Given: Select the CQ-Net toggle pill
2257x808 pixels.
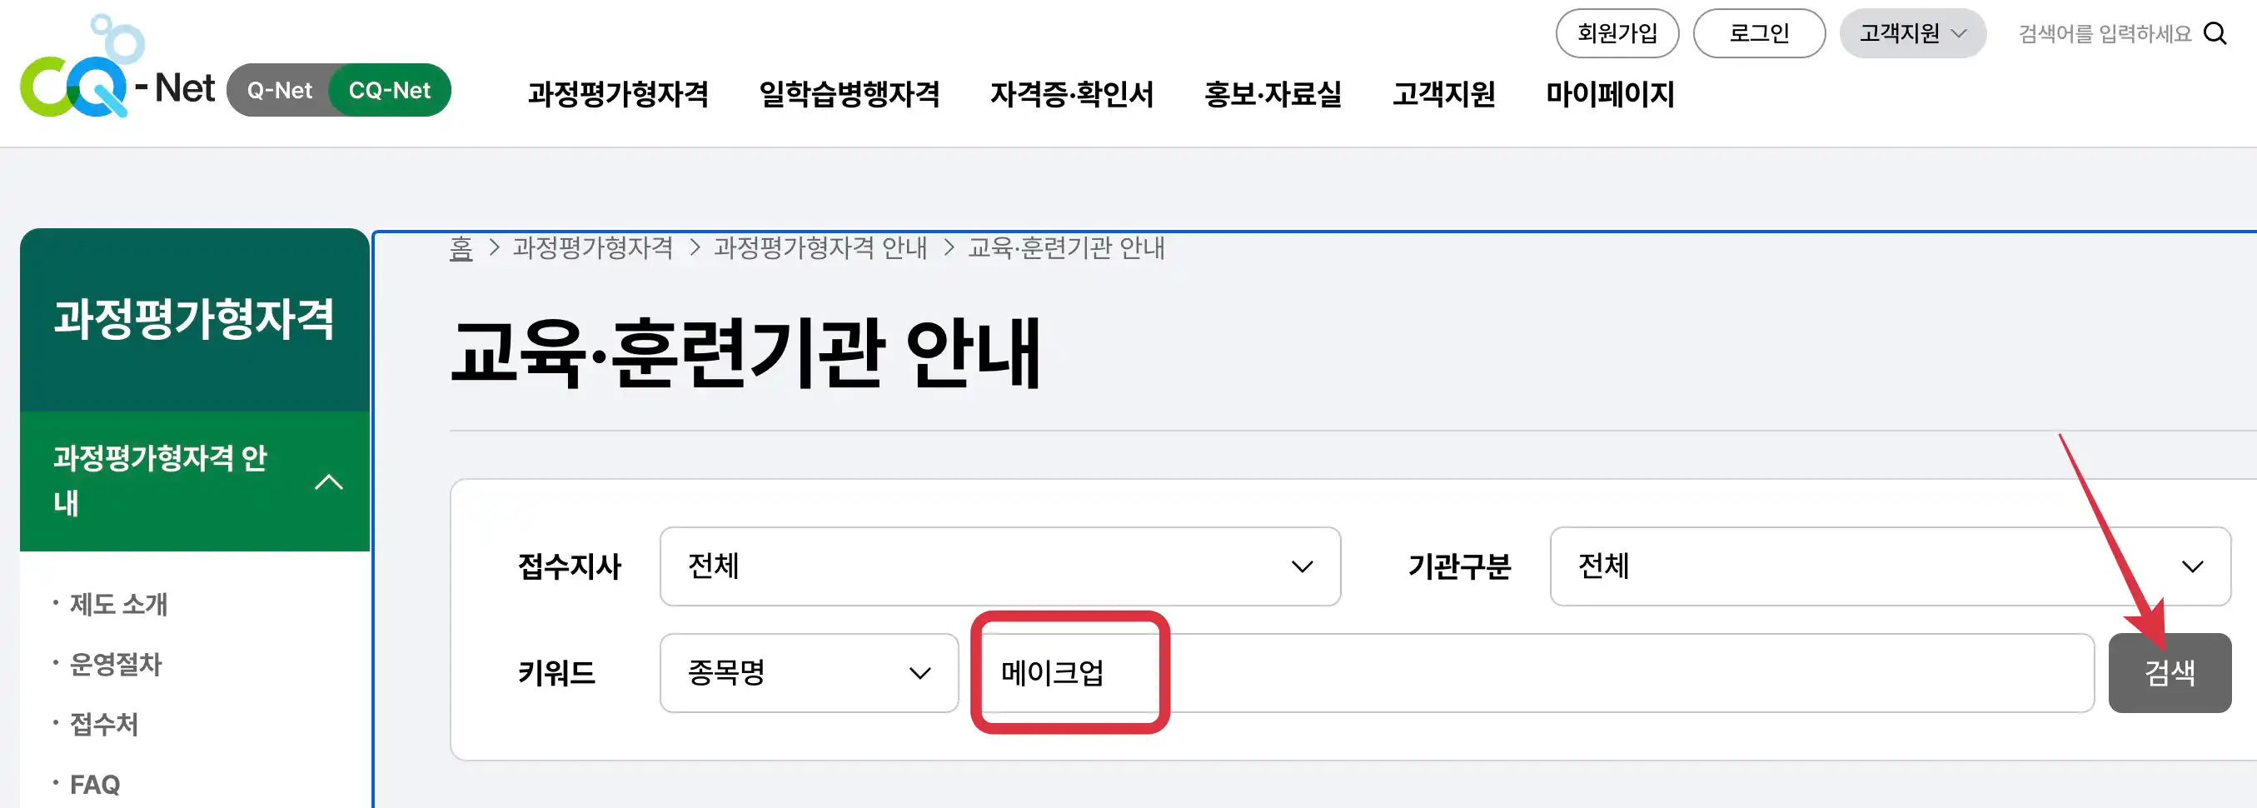Looking at the screenshot, I should coord(390,89).
